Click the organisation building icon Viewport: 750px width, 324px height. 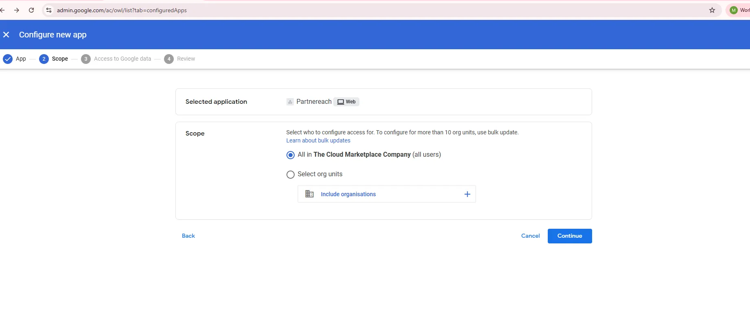(x=309, y=194)
